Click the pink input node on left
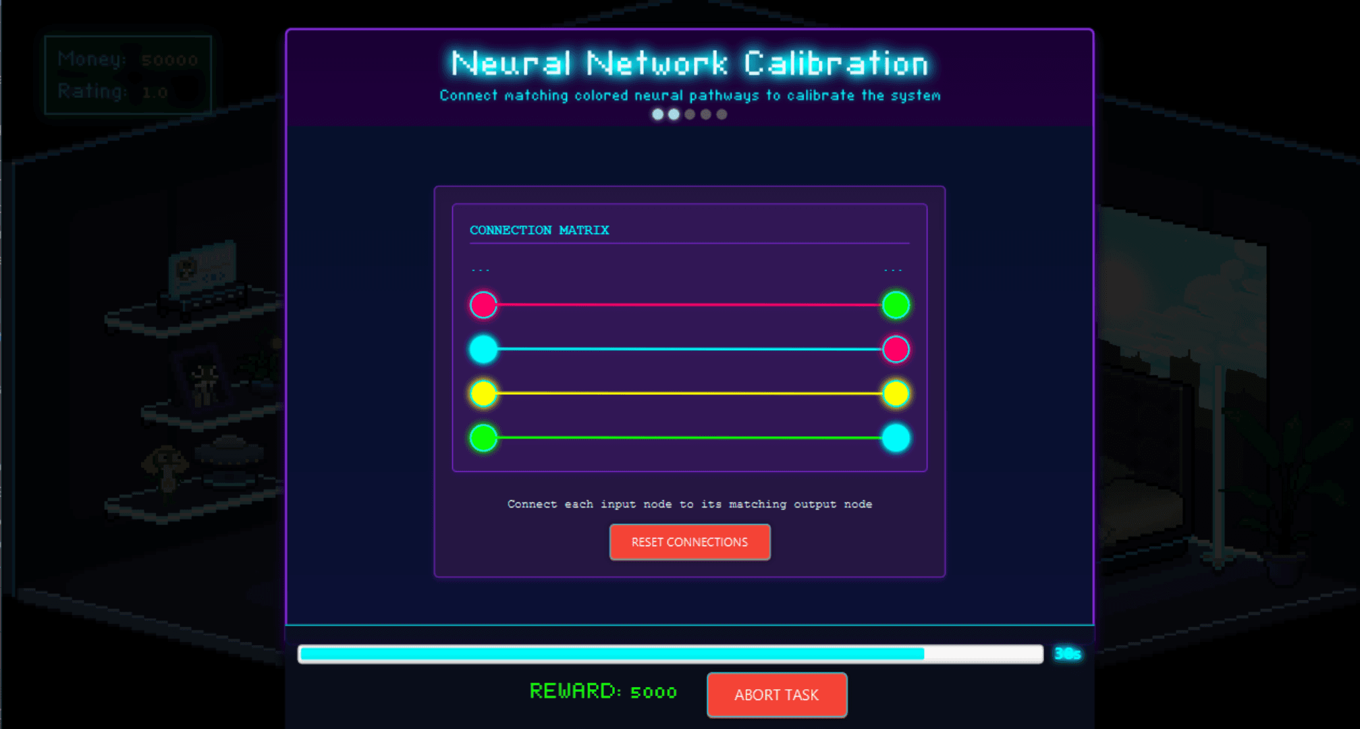This screenshot has height=729, width=1360. 483,305
